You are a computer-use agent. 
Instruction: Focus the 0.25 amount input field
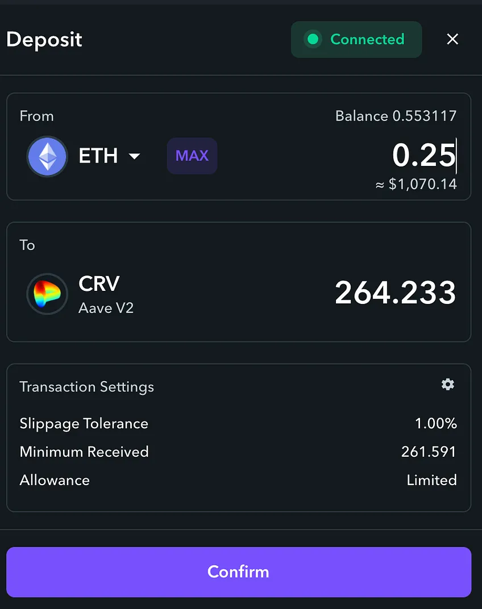click(424, 155)
